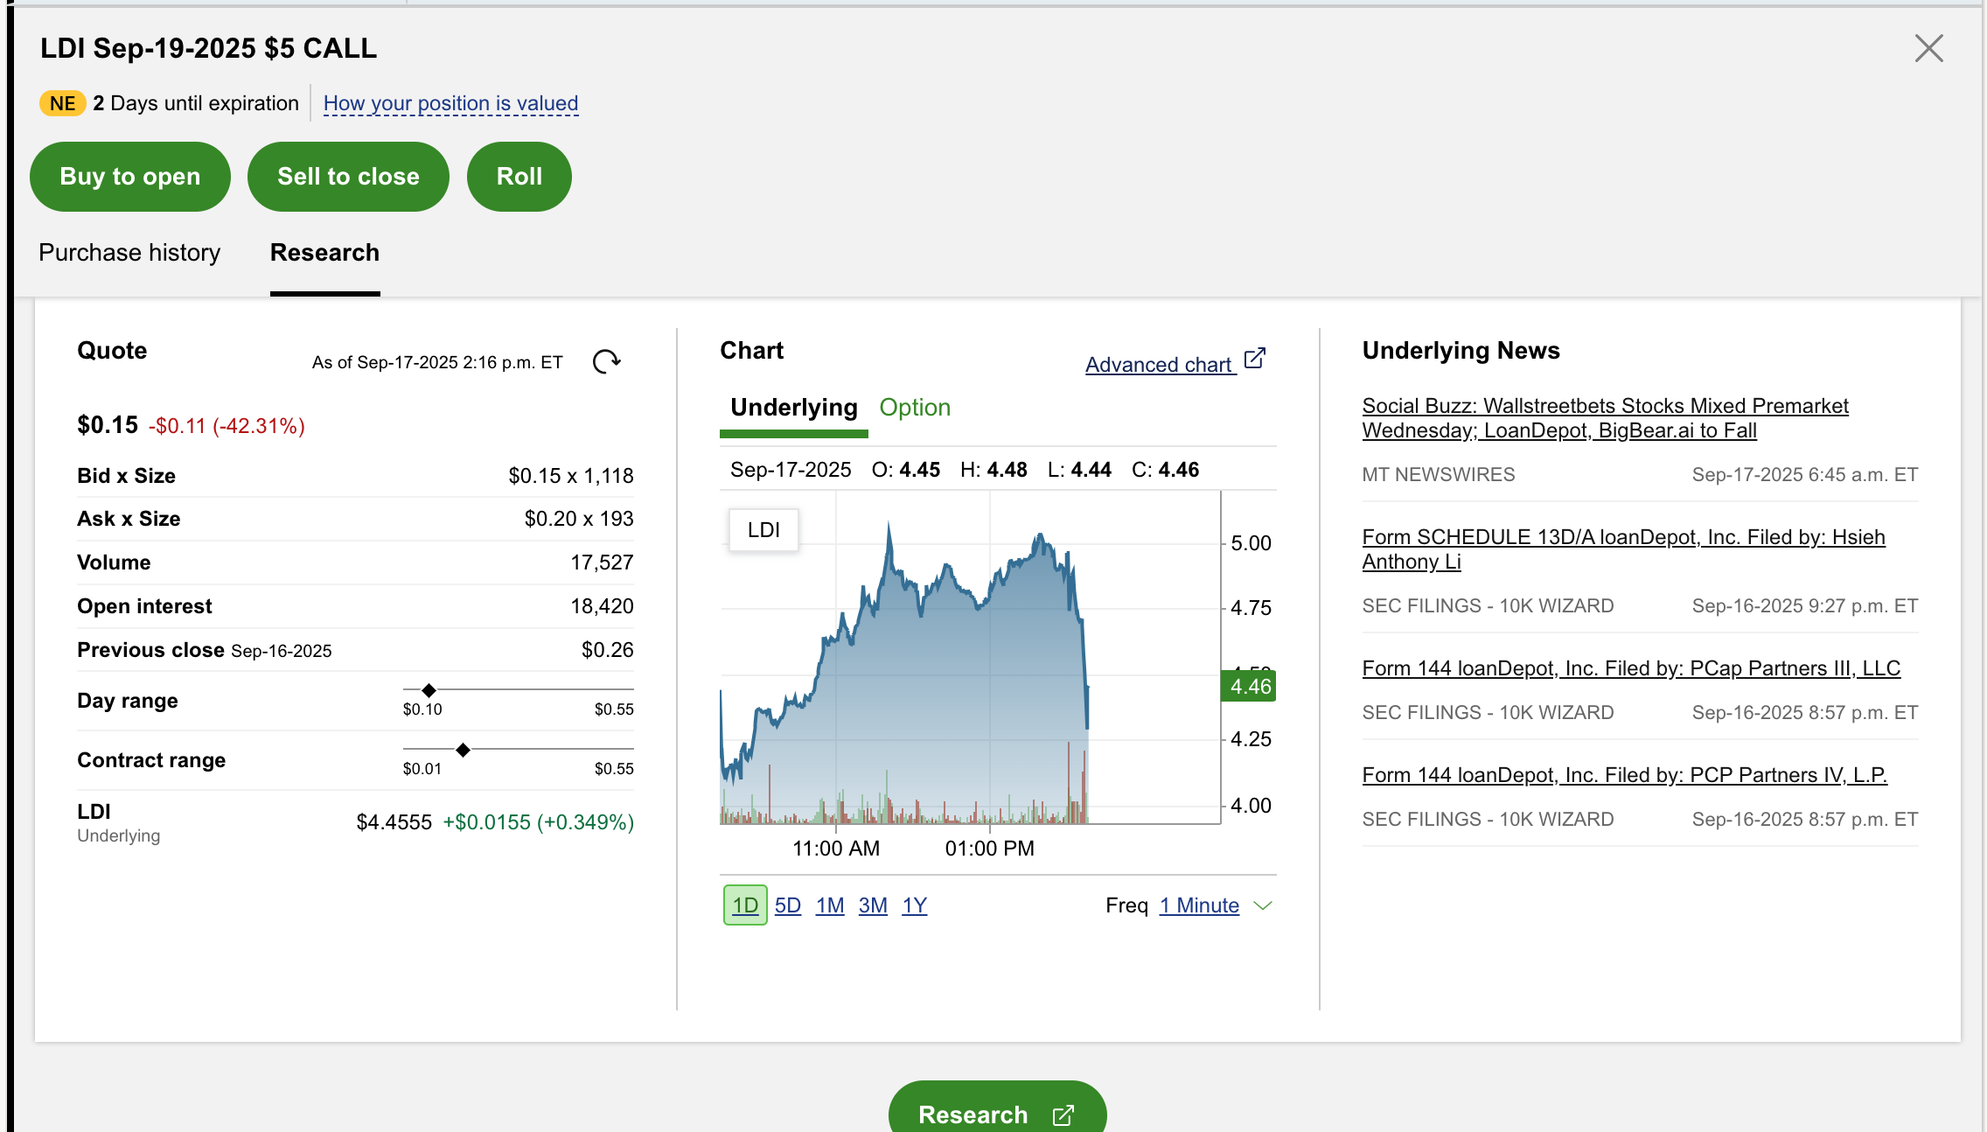
Task: Select the 3M chart range
Action: 873,905
